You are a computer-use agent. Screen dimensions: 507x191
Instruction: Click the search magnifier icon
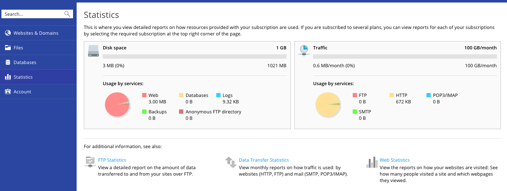click(x=67, y=14)
